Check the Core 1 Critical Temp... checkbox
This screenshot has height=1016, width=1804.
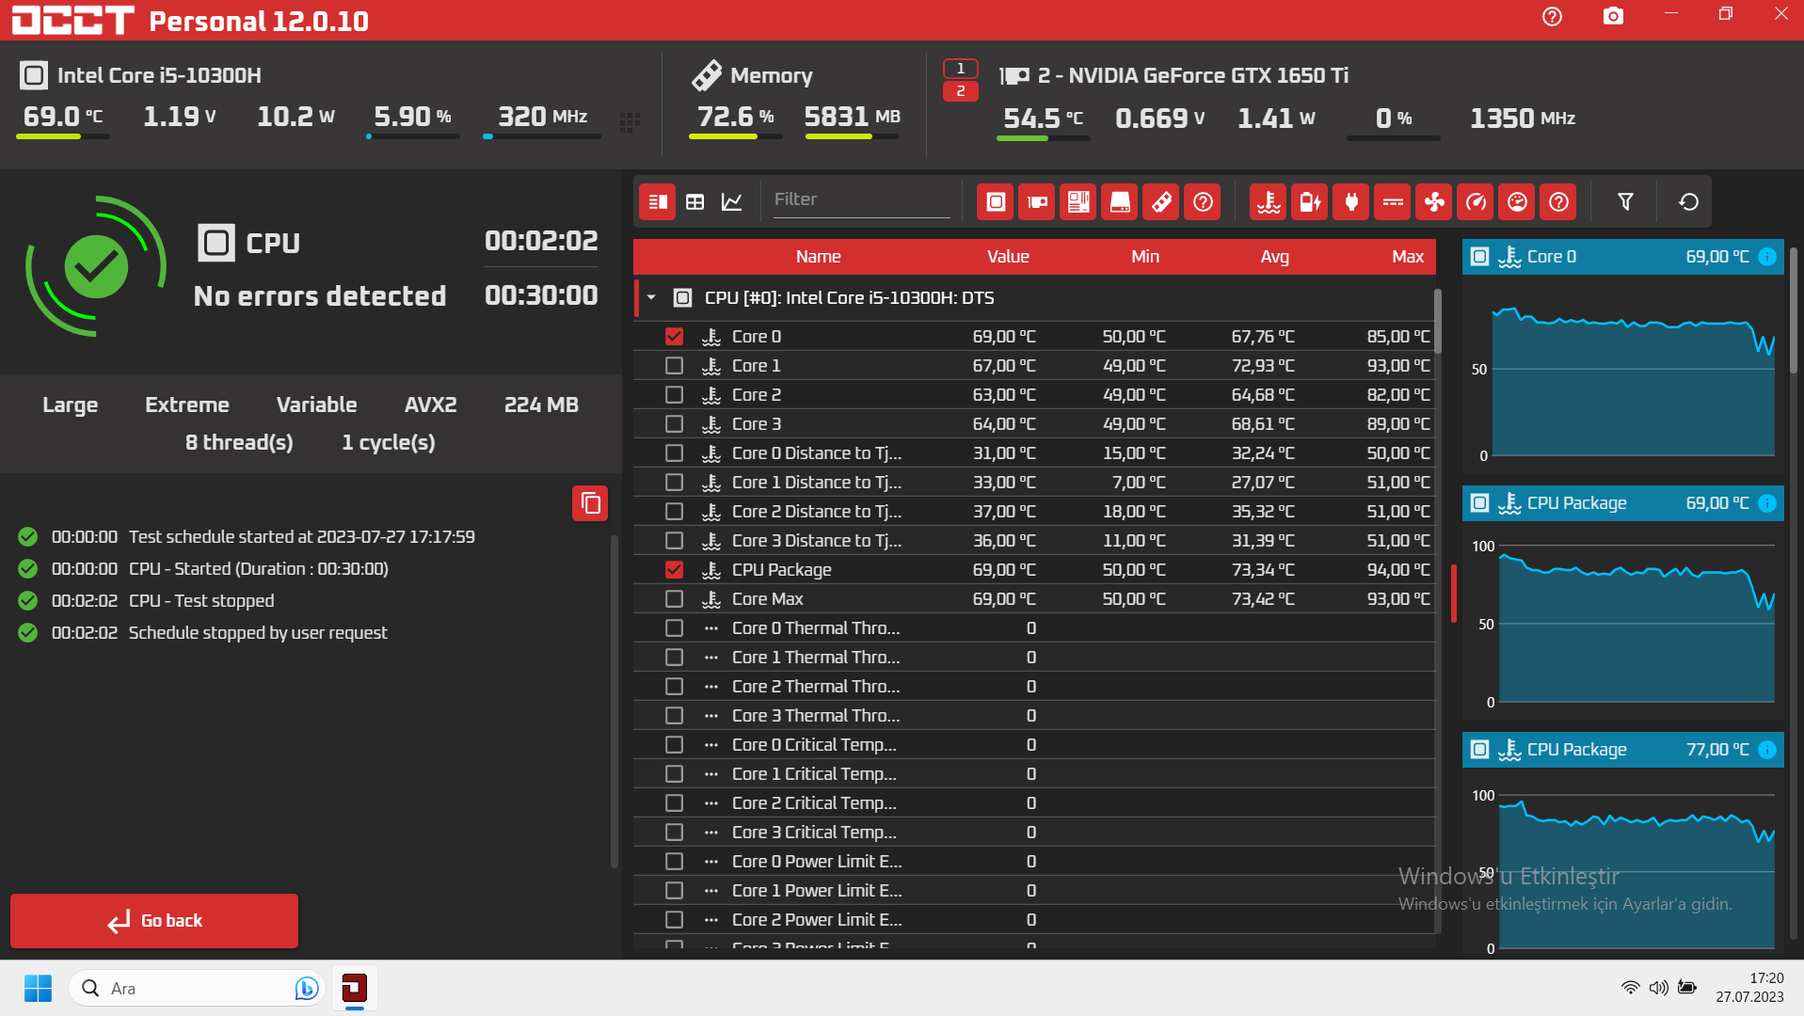[674, 773]
